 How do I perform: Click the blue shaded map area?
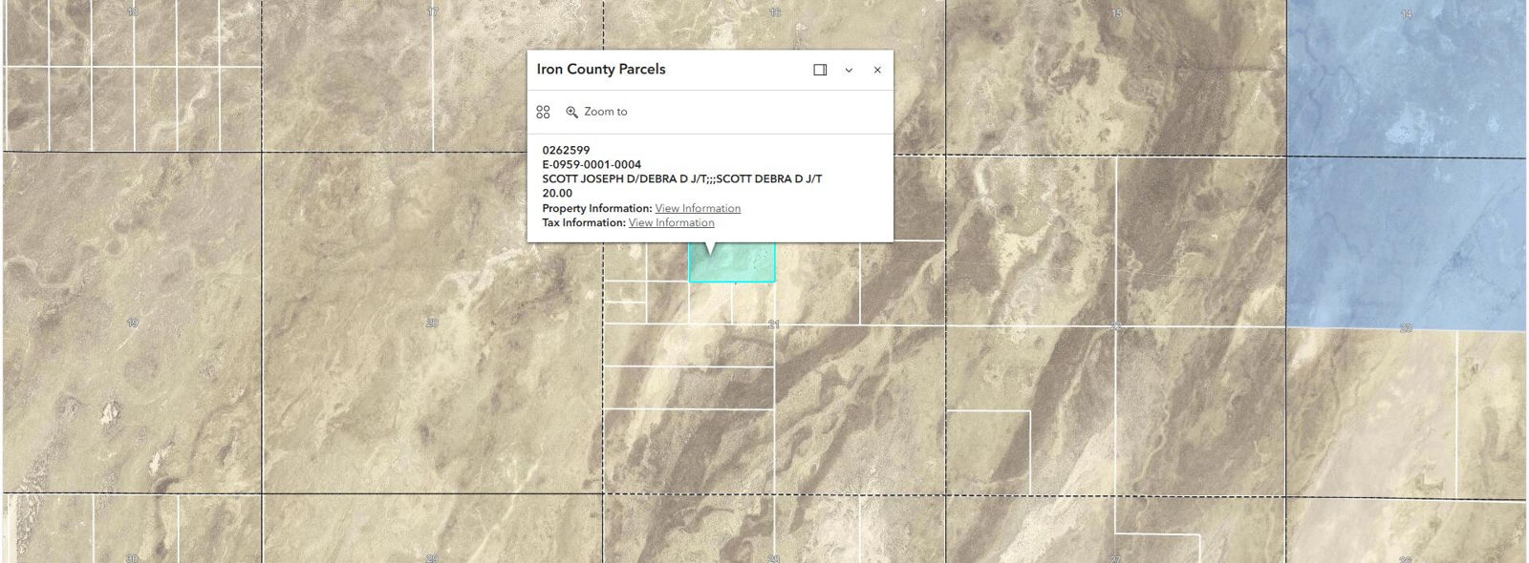[1407, 167]
